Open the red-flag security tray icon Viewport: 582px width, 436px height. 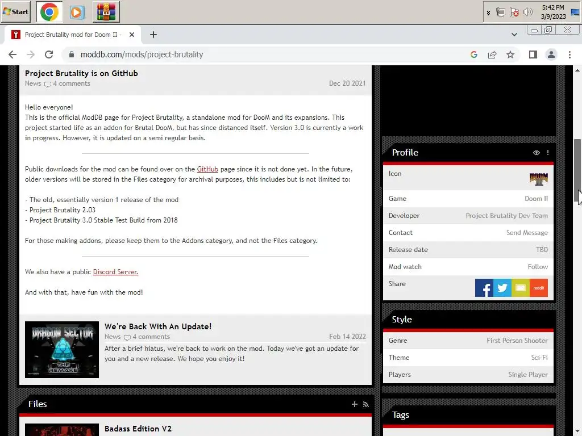514,12
